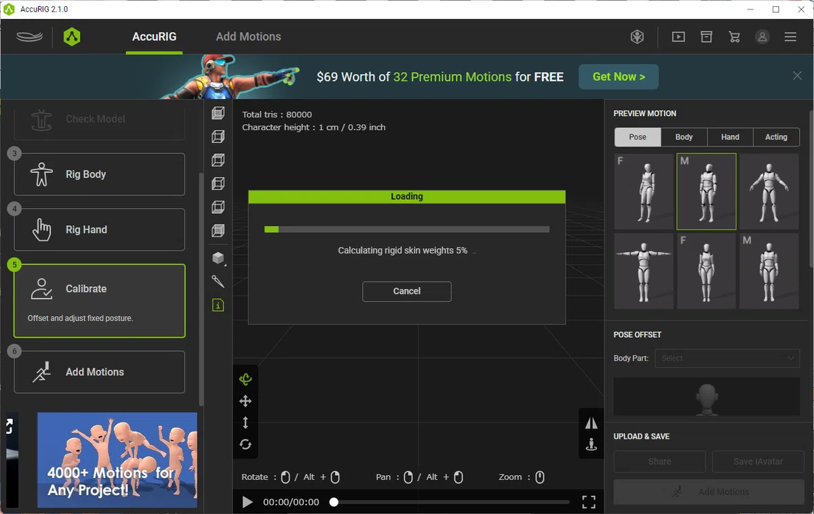Image resolution: width=814 pixels, height=514 pixels.
Task: Close the premium motions promo banner
Action: 798,76
